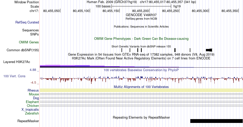The height and width of the screenshot is (127, 243).
Task: Select the X_tropicalis species label
Action: click(30, 110)
